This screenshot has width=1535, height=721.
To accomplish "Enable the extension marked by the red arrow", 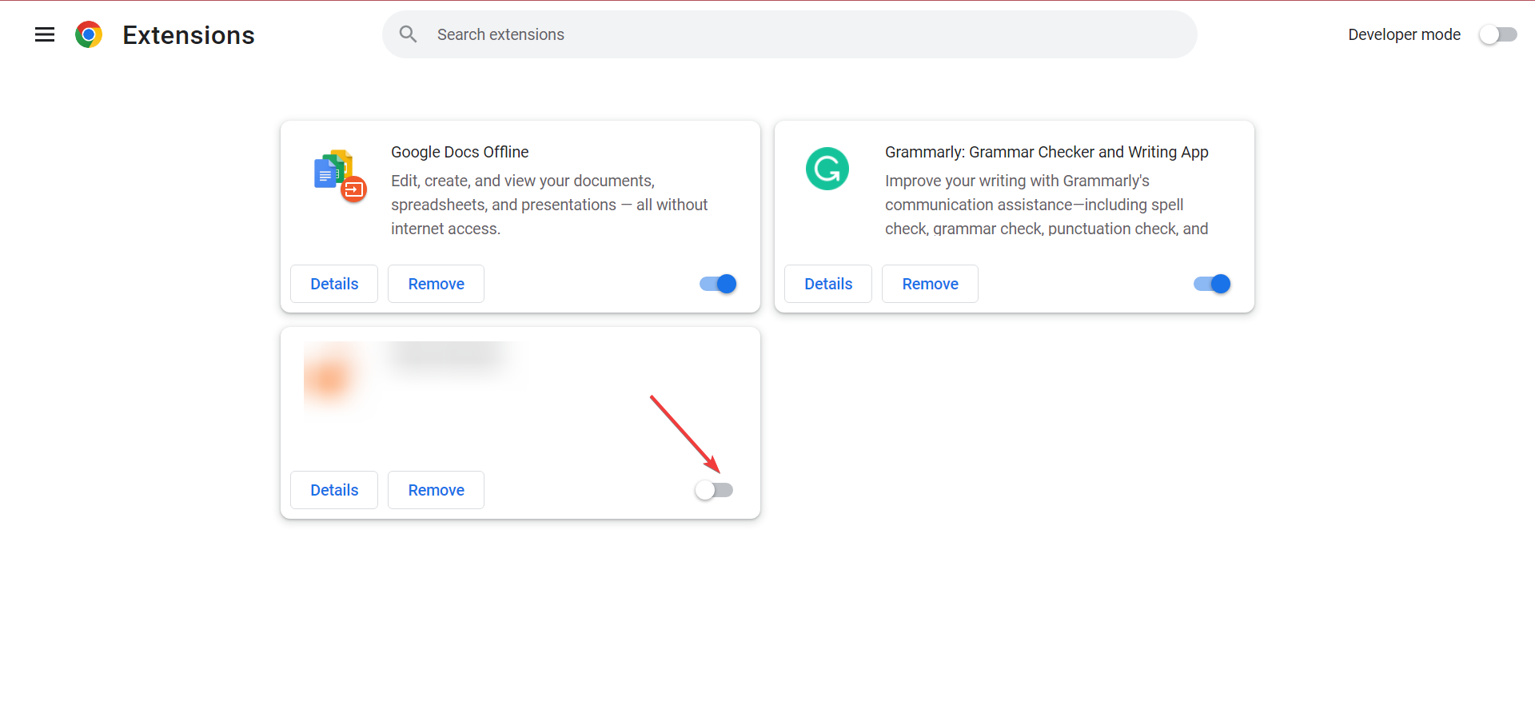I will [x=714, y=489].
